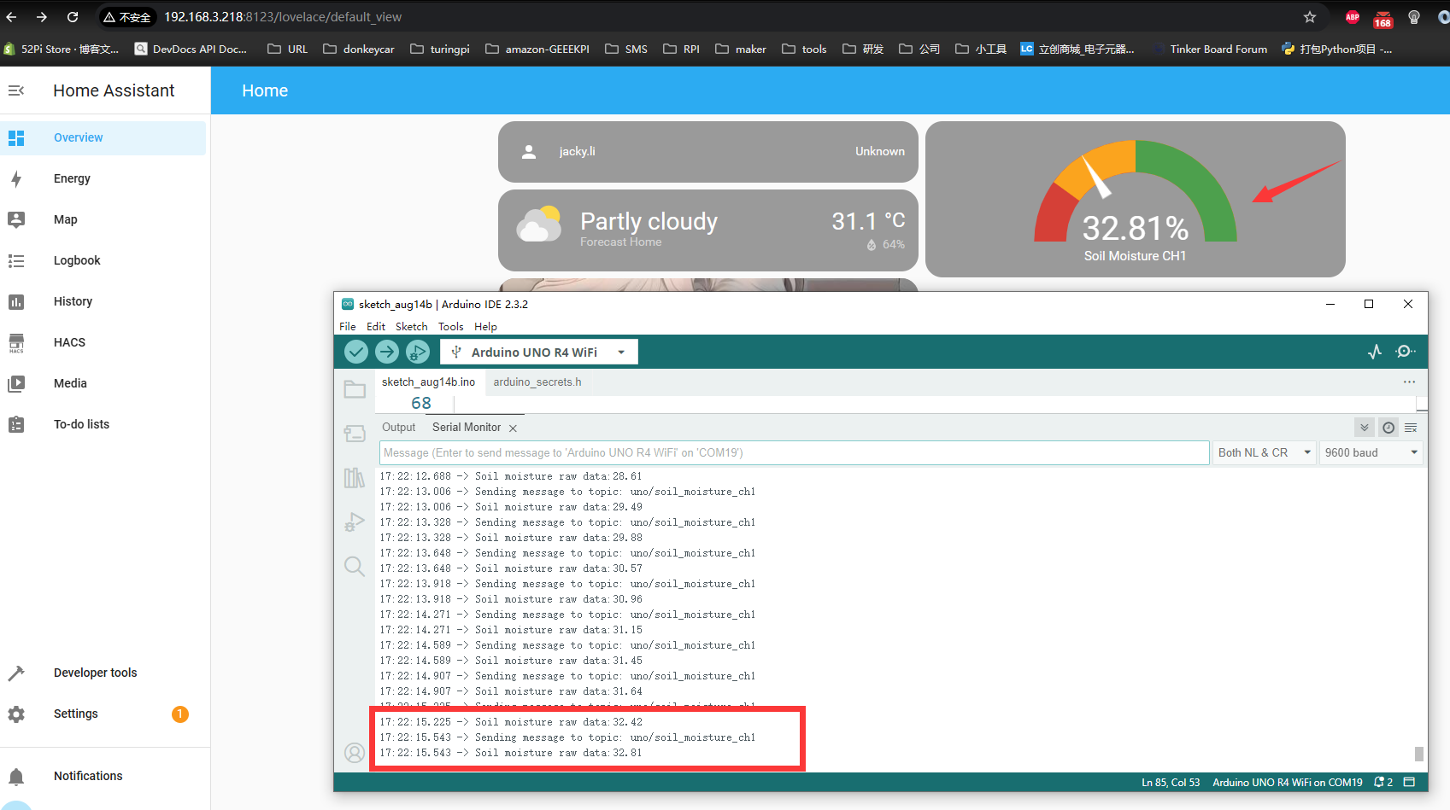This screenshot has width=1450, height=810.
Task: Toggle timestamps in the Serial Monitor
Action: pos(1388,428)
